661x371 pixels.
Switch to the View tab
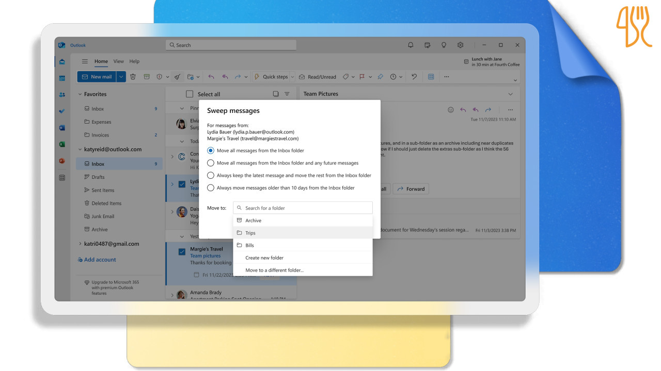pyautogui.click(x=118, y=61)
